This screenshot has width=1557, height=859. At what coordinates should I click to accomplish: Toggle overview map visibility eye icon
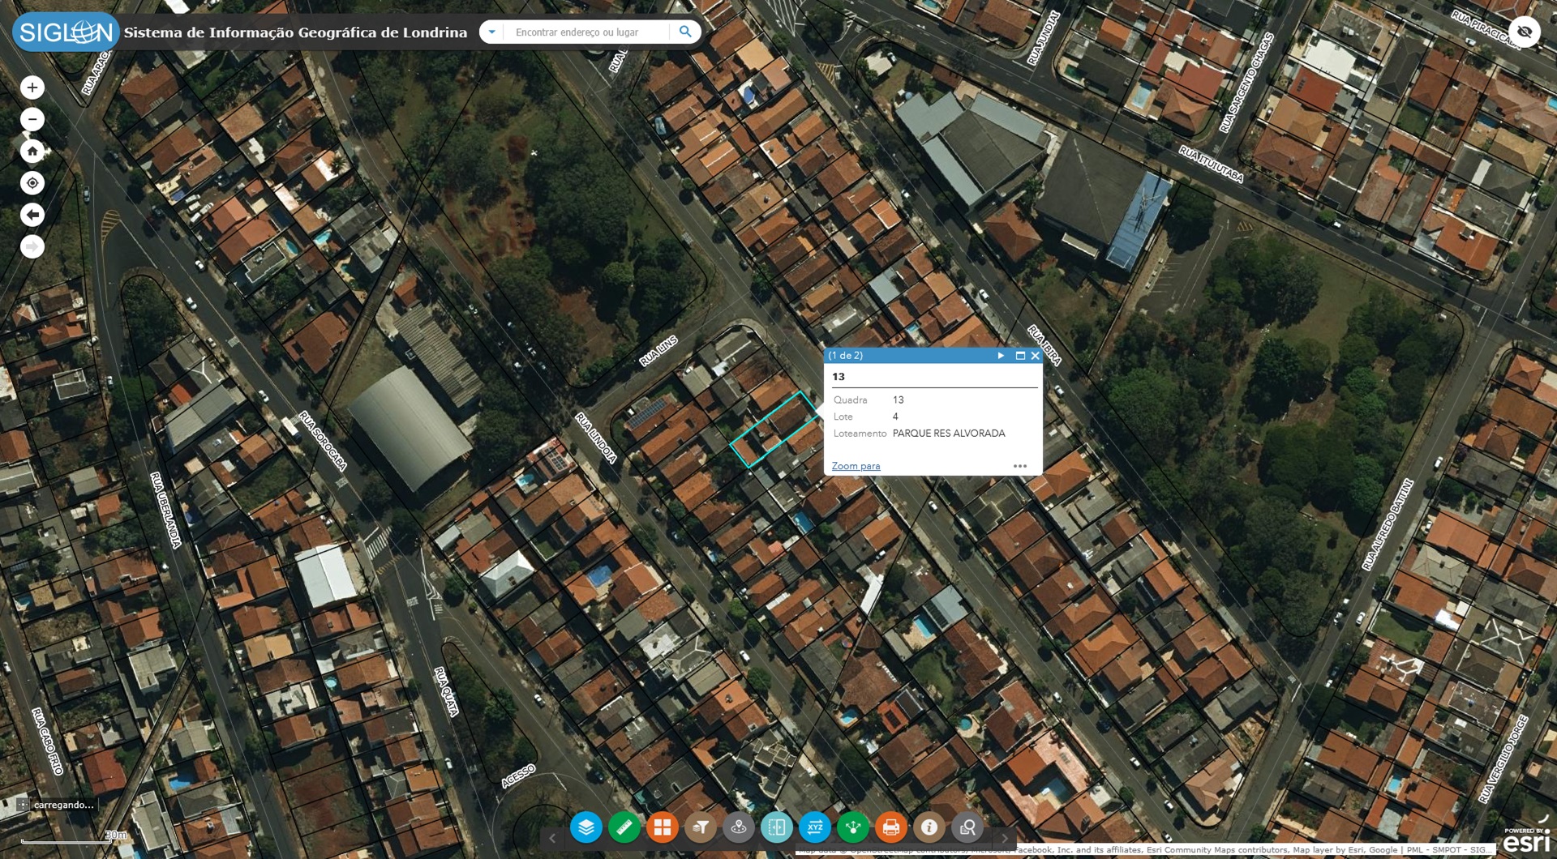point(1525,32)
